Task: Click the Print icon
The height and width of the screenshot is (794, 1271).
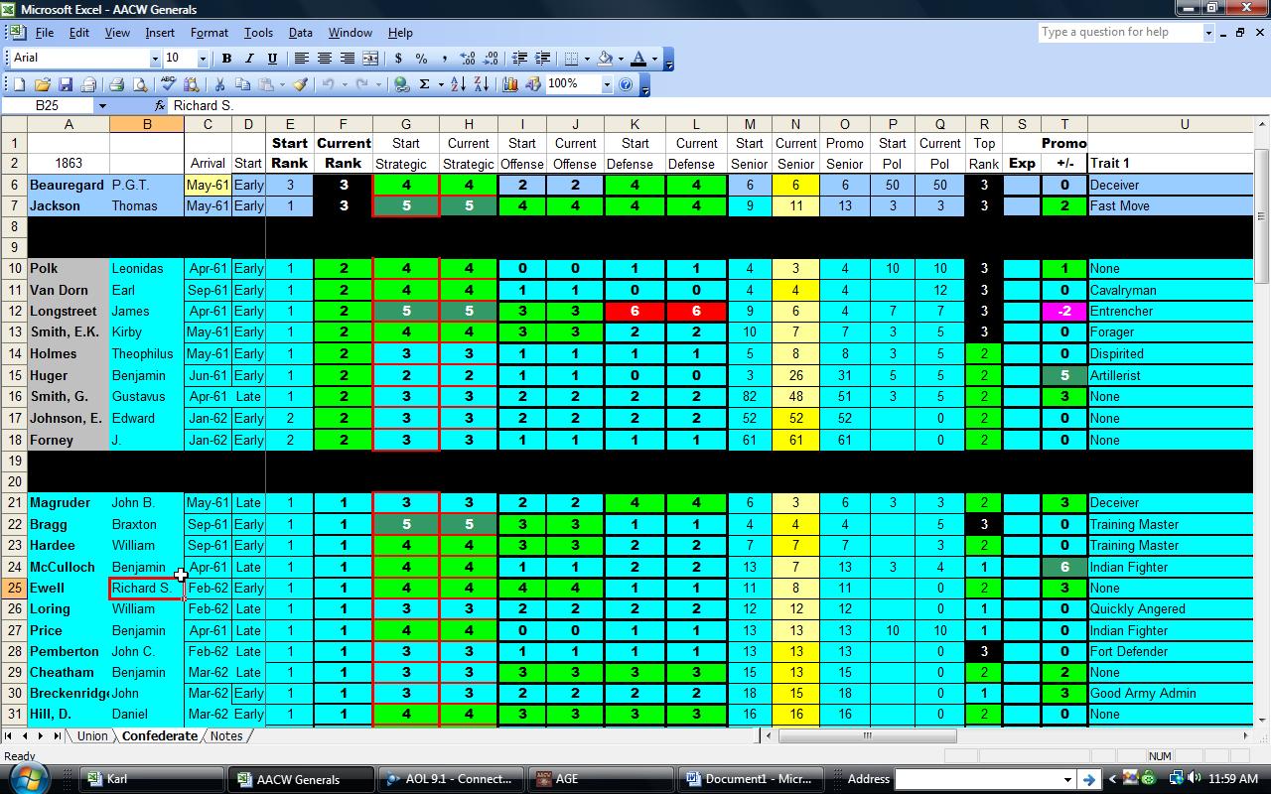Action: pos(116,85)
